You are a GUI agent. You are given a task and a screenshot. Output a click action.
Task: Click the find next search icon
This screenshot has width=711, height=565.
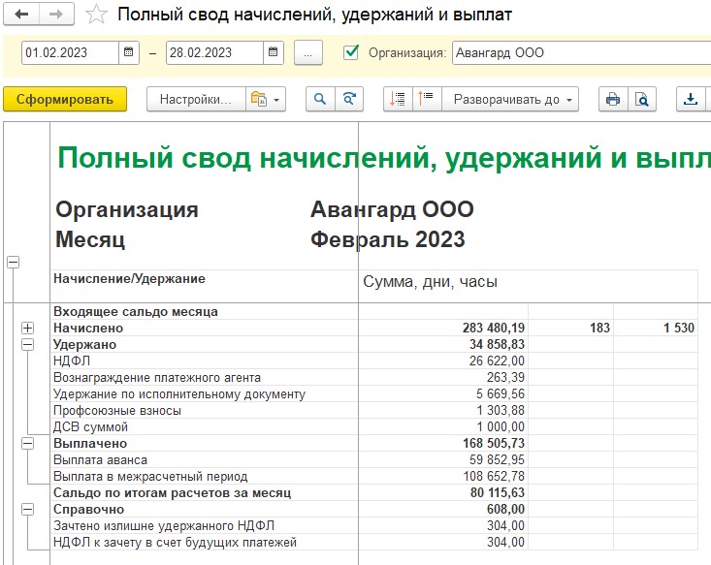point(349,99)
